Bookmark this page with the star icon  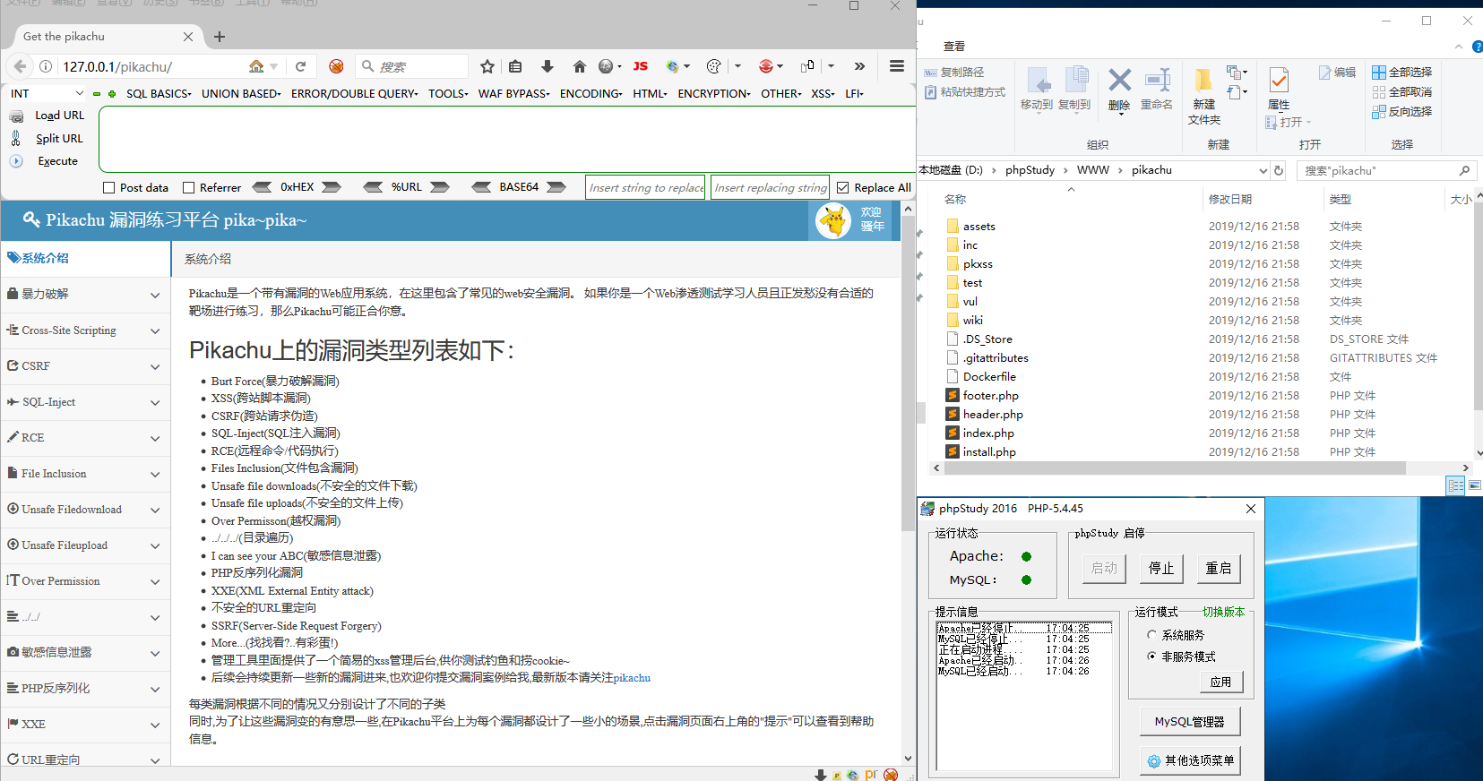[487, 66]
